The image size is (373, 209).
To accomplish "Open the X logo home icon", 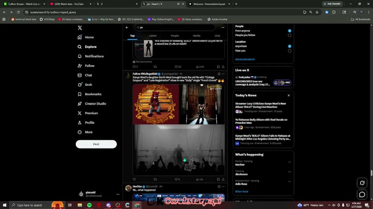I will (x=80, y=28).
